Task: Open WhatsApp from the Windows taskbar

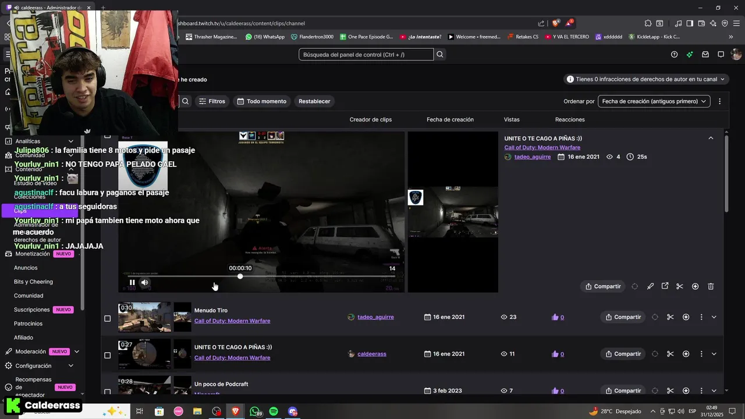Action: tap(255, 411)
